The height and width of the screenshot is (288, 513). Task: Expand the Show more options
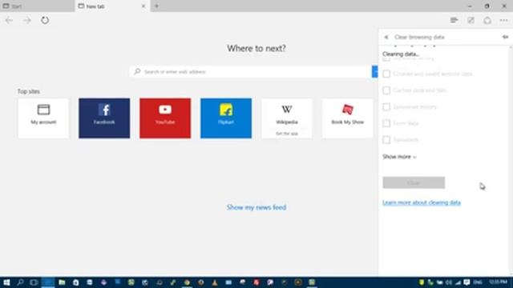point(399,157)
